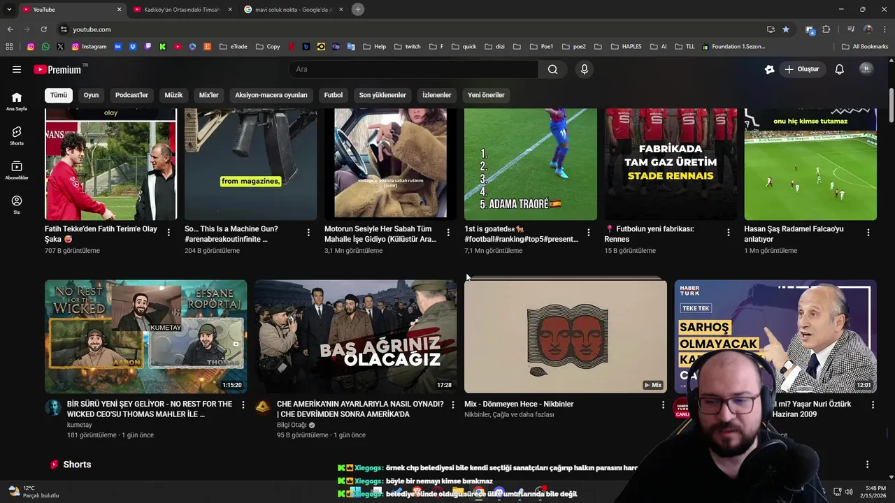
Task: Open the Twitch icon bookmark
Action: point(148,47)
